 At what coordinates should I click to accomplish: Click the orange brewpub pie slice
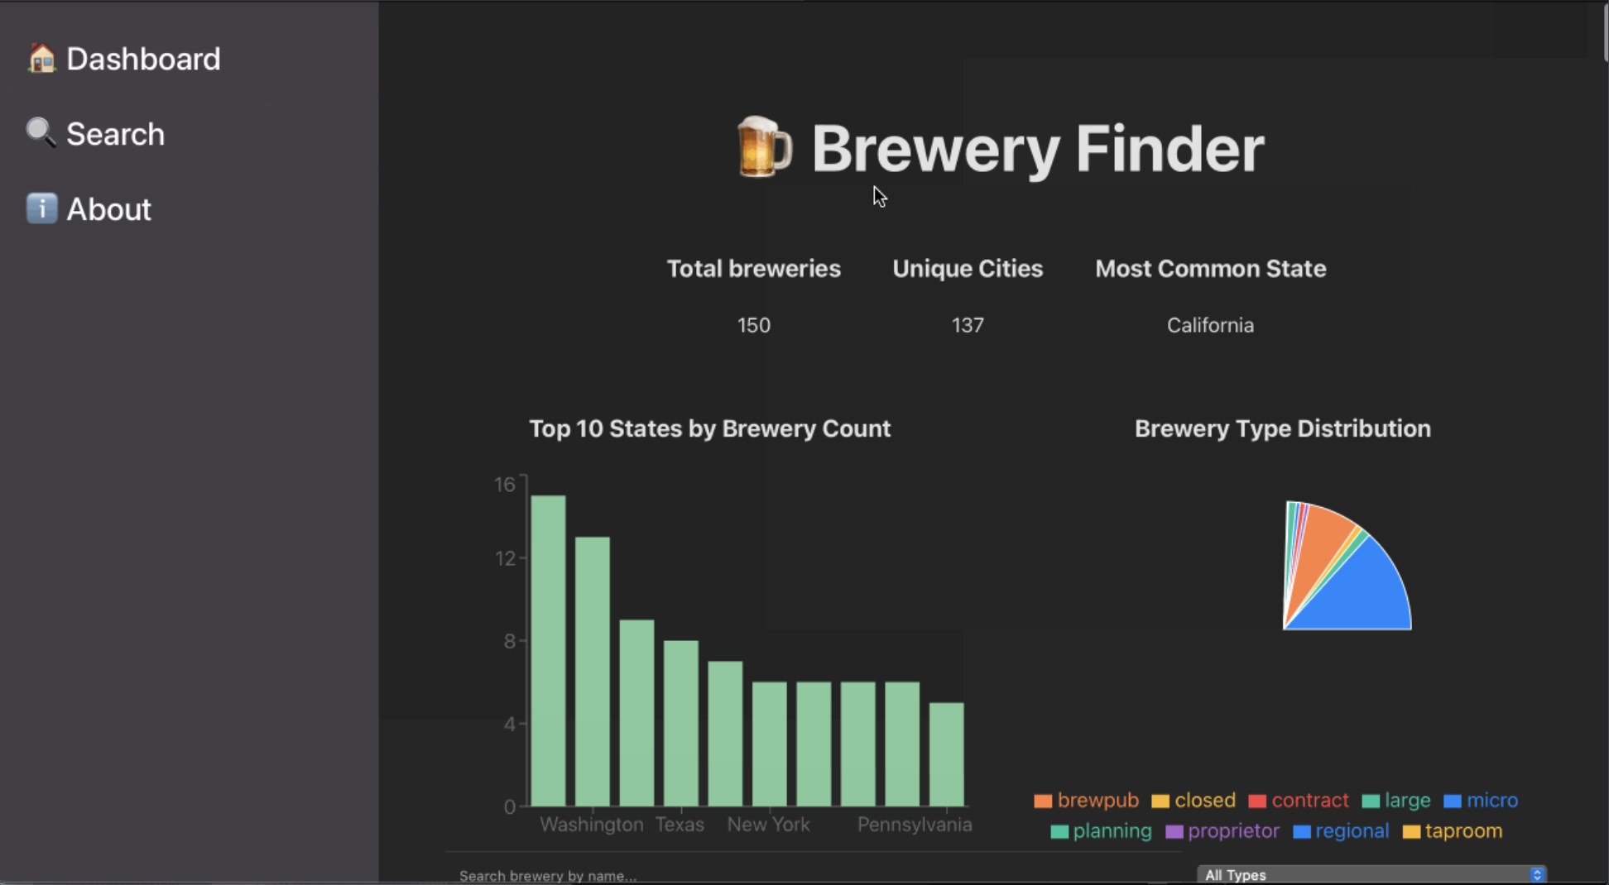(x=1323, y=546)
